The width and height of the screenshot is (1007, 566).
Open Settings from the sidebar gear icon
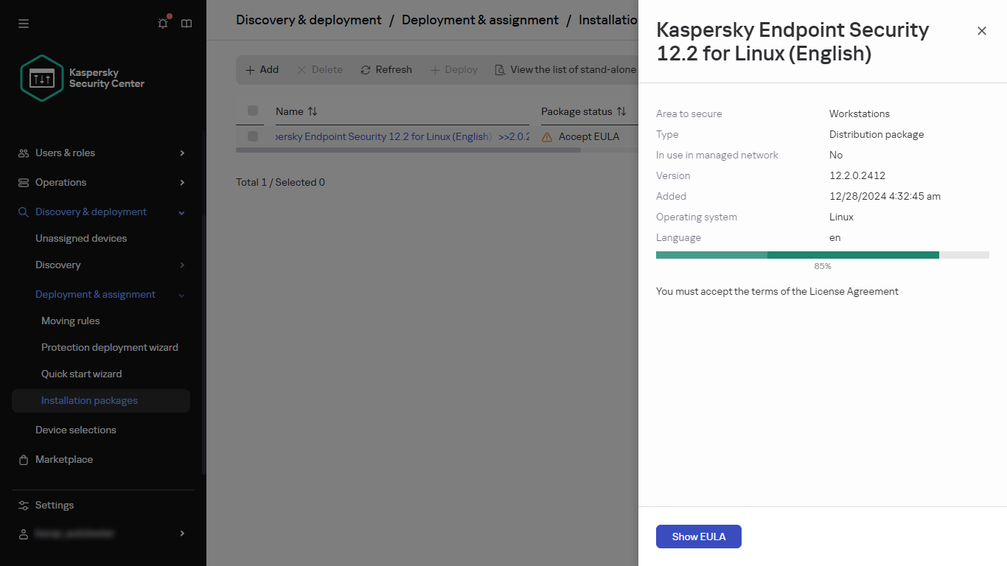tap(53, 505)
